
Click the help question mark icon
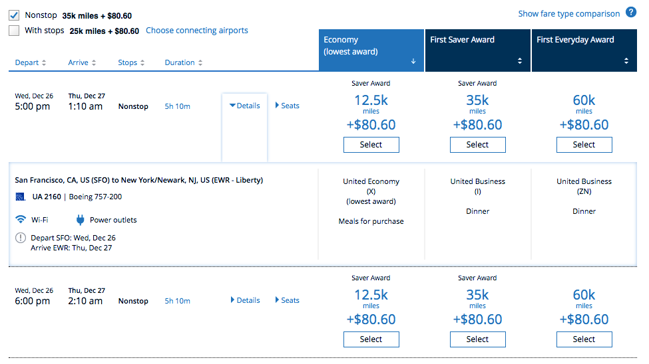tap(630, 13)
